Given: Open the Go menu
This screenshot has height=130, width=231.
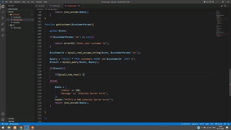Looking at the screenshot, I should pos(28,2).
